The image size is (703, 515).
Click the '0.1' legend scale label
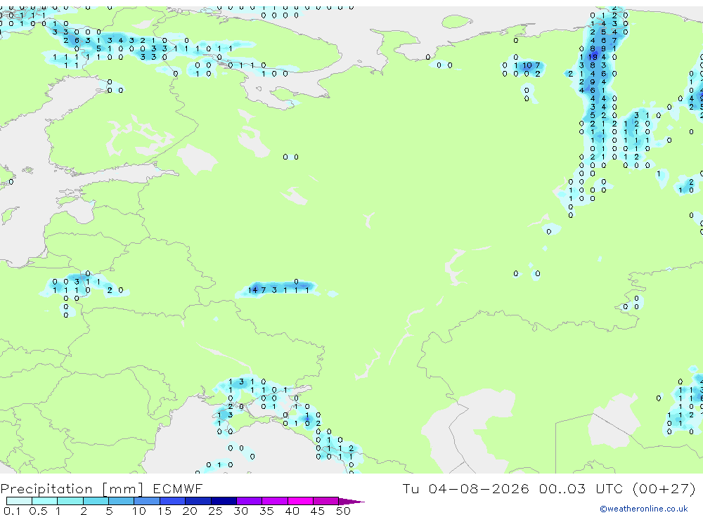pyautogui.click(x=12, y=511)
